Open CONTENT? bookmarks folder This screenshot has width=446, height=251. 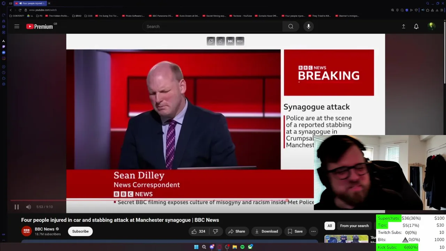click(x=16, y=16)
